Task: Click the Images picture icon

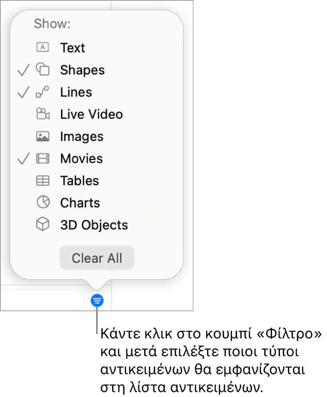Action: 42,136
